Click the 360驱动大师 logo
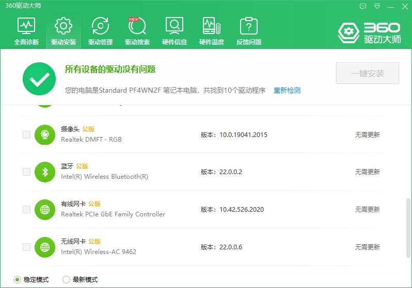This screenshot has width=412, height=288. tap(369, 33)
